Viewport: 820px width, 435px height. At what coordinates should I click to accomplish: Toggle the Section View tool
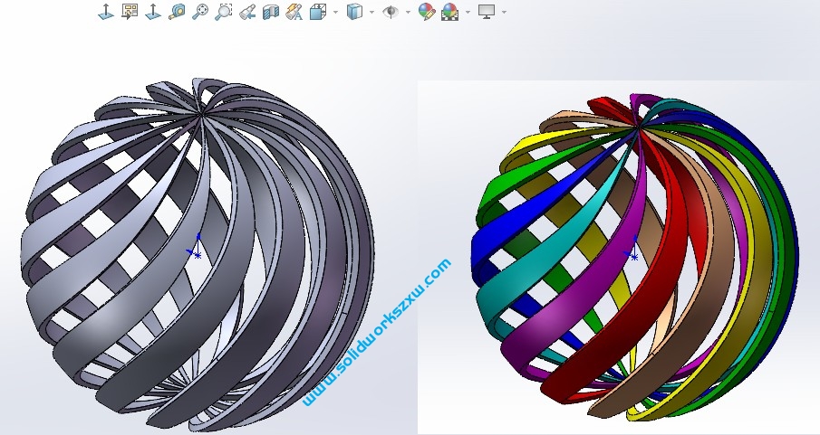270,12
